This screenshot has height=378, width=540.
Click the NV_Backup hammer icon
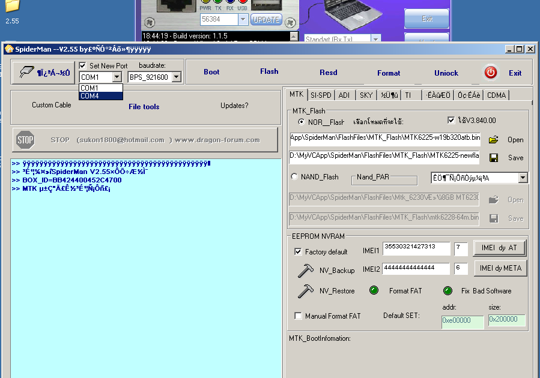(x=306, y=271)
